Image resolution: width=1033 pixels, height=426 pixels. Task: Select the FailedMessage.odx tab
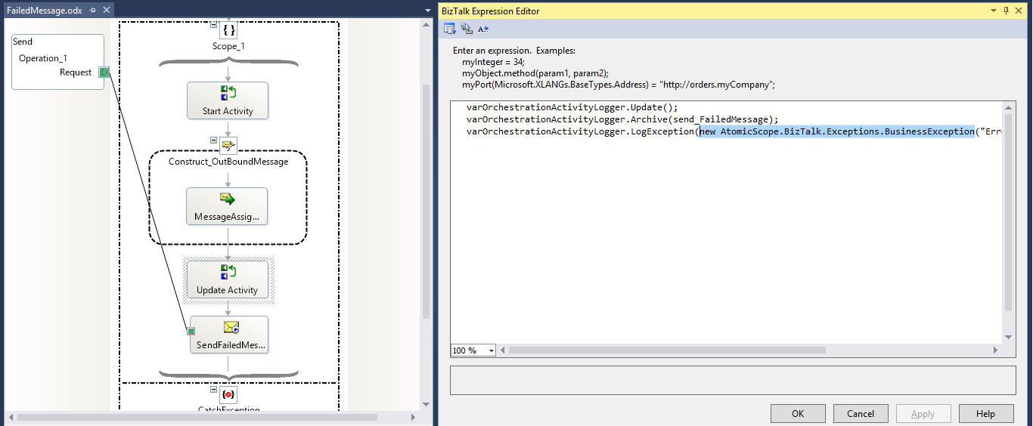coord(44,11)
